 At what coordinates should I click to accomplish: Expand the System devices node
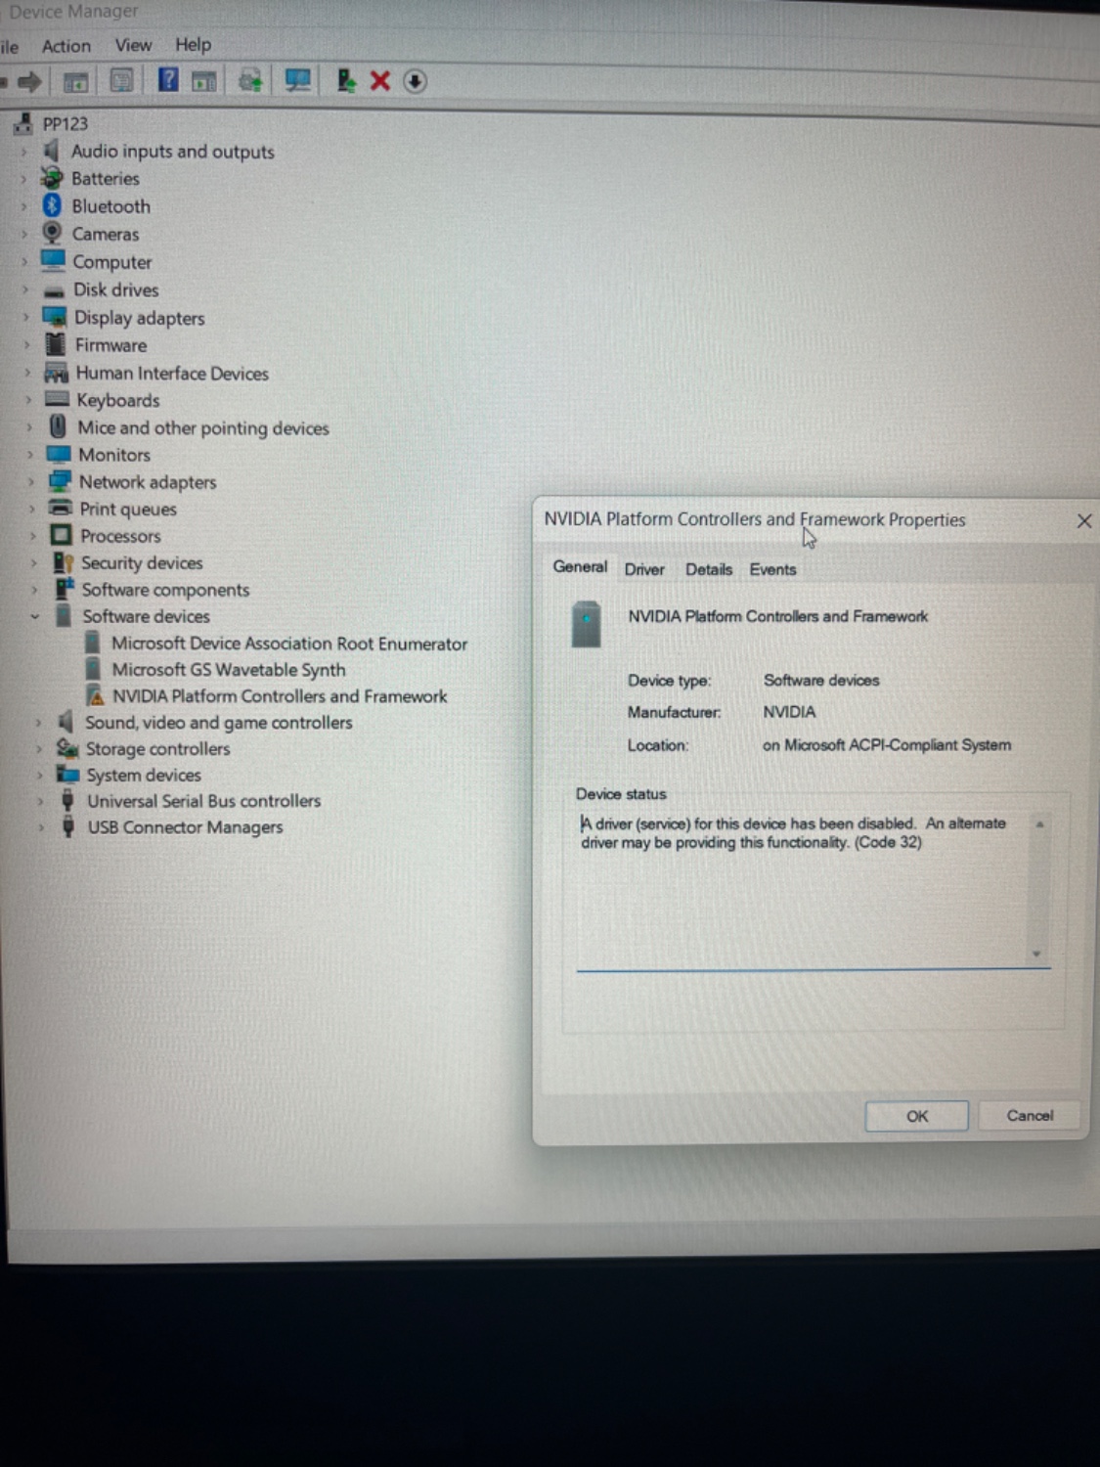[x=39, y=775]
